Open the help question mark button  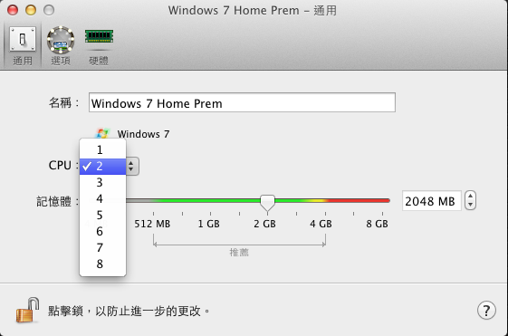pos(486,311)
